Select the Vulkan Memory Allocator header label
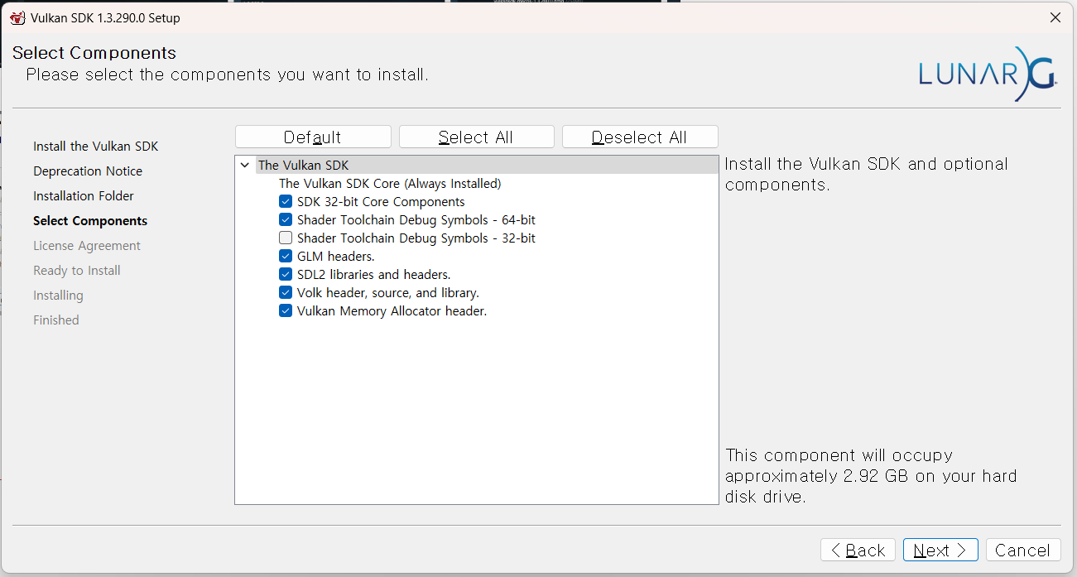Image resolution: width=1077 pixels, height=577 pixels. [392, 310]
